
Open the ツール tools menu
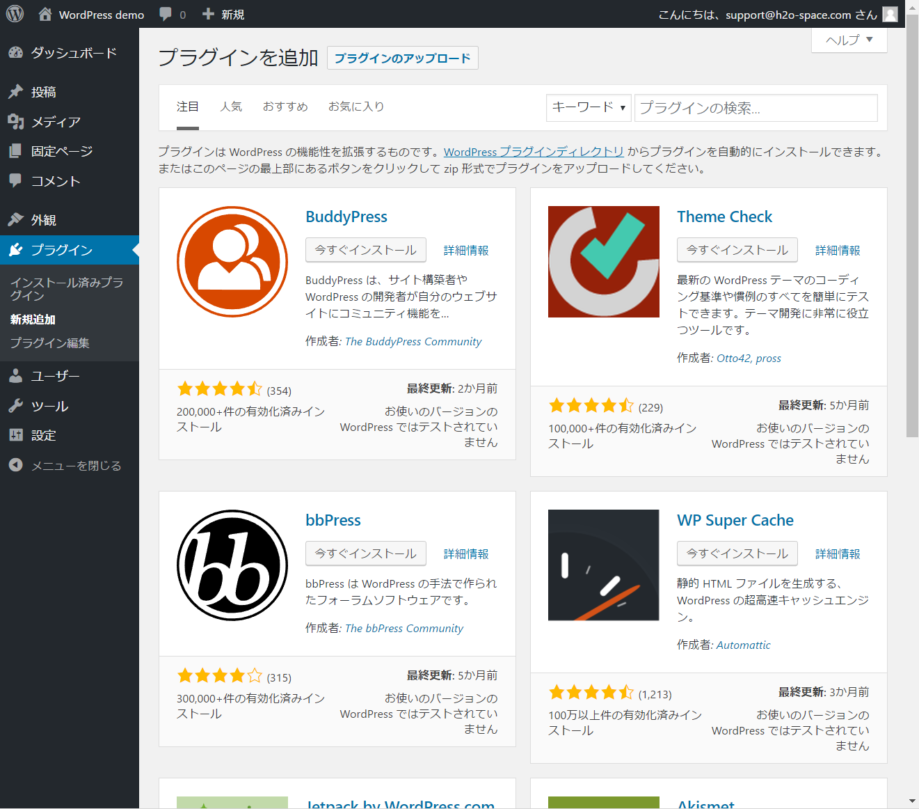coord(49,406)
